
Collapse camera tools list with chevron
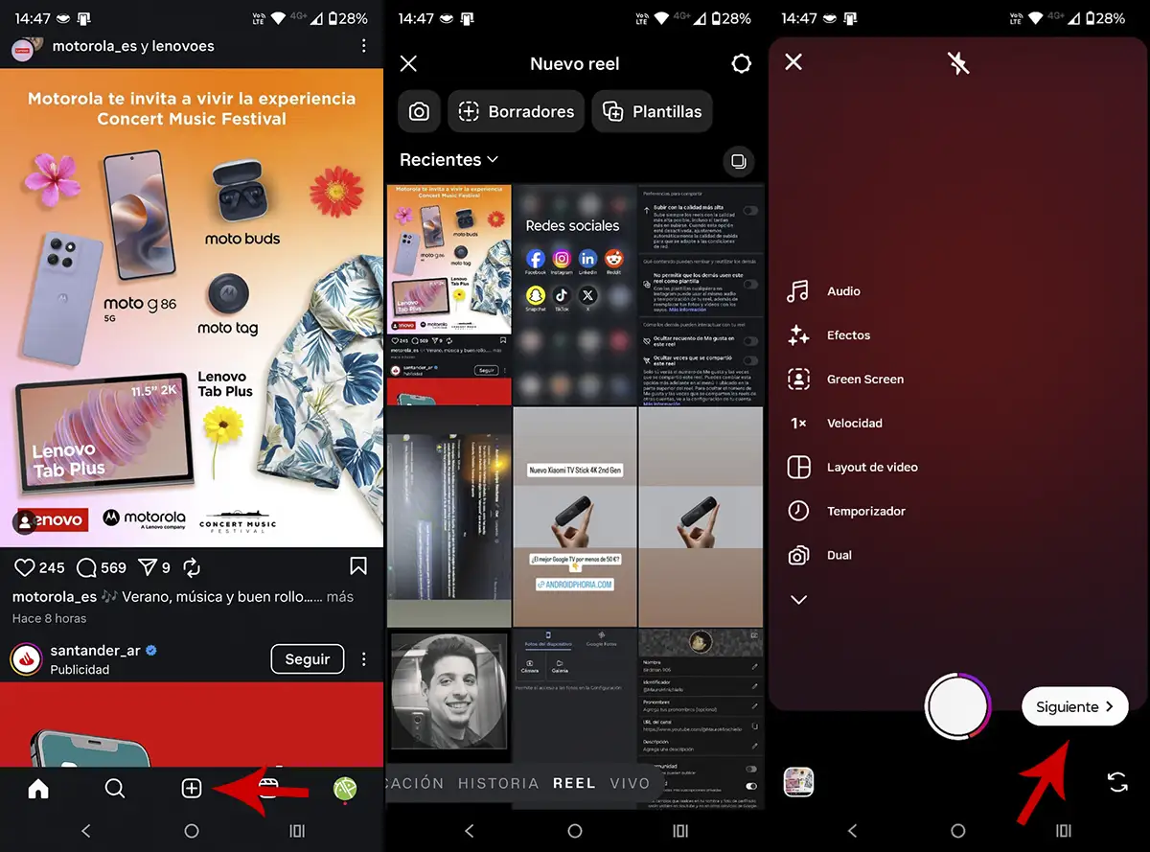coord(798,600)
